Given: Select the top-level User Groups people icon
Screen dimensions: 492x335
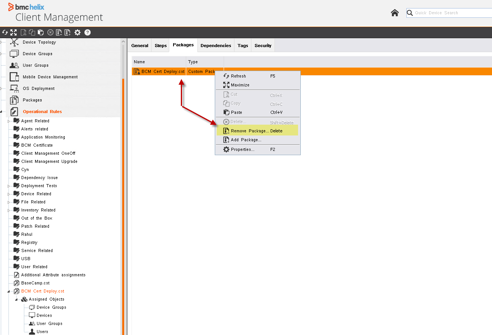Looking at the screenshot, I should coord(14,65).
